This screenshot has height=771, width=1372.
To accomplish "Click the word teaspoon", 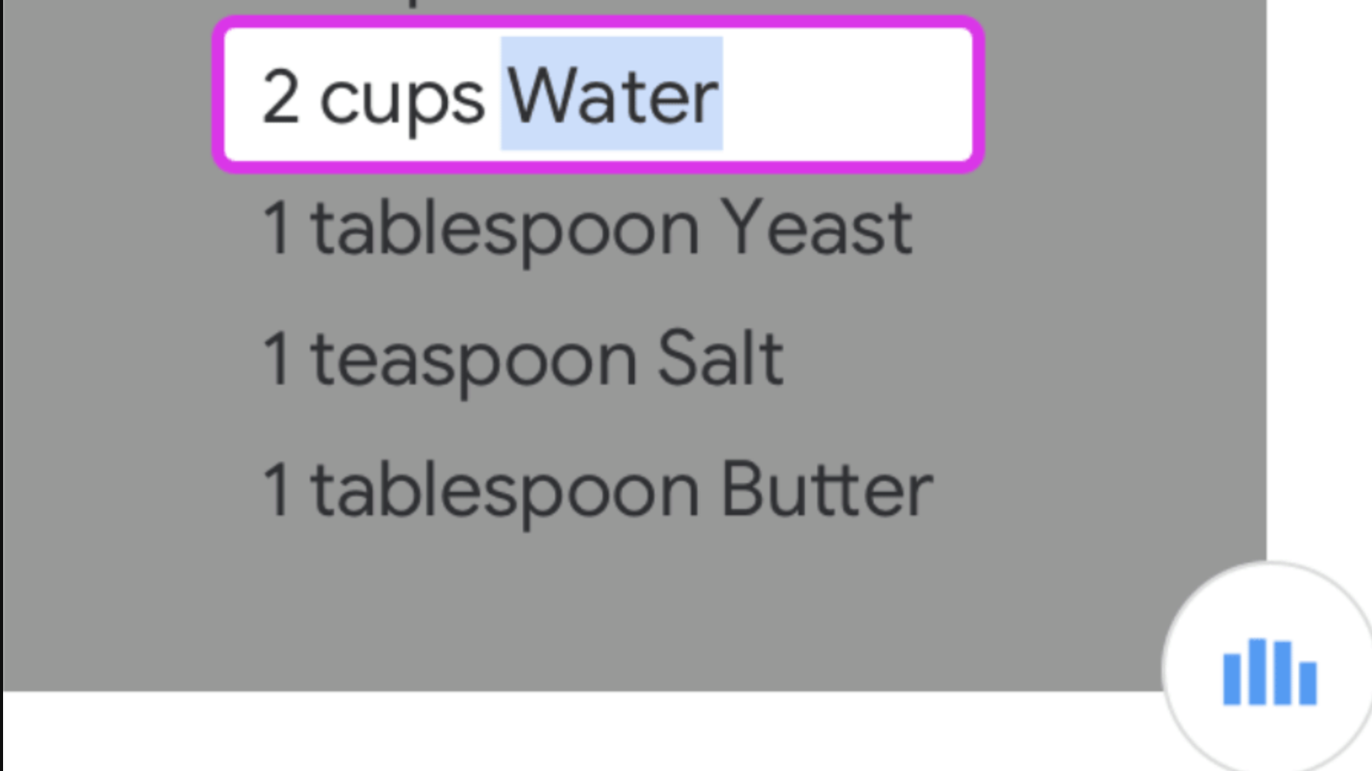I will [473, 359].
